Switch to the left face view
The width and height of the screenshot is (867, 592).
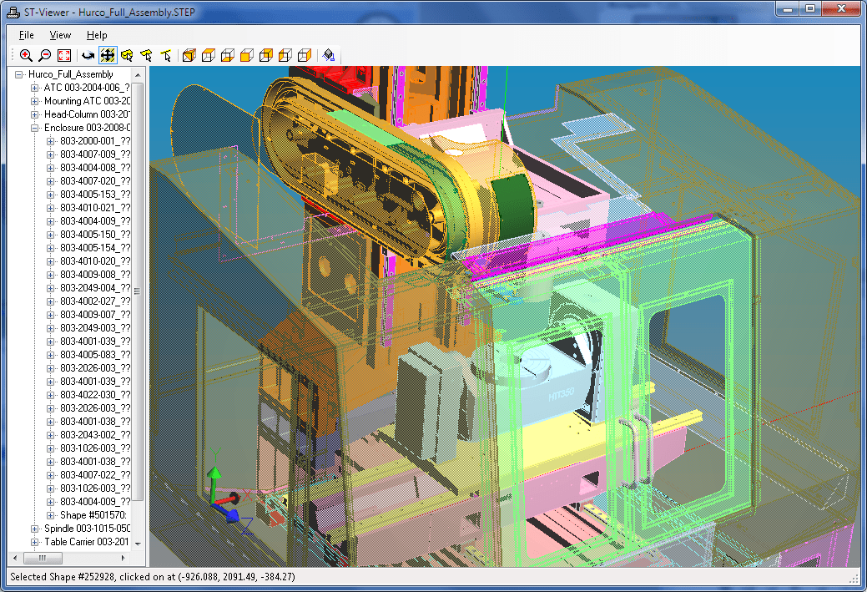point(285,55)
